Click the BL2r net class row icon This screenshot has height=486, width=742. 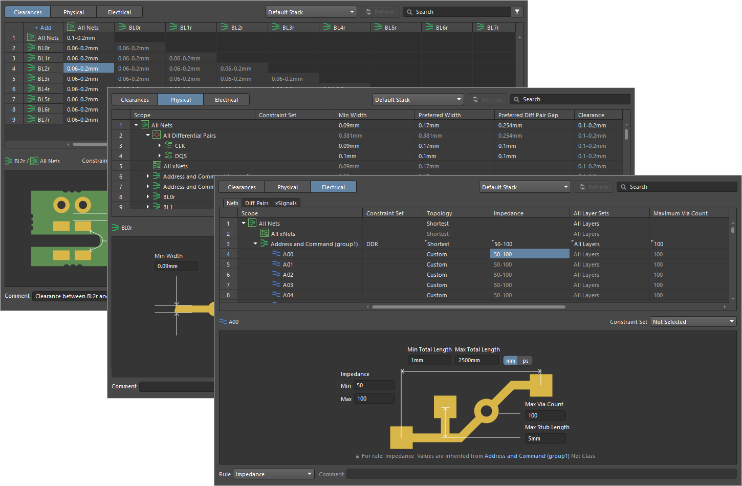pos(31,68)
